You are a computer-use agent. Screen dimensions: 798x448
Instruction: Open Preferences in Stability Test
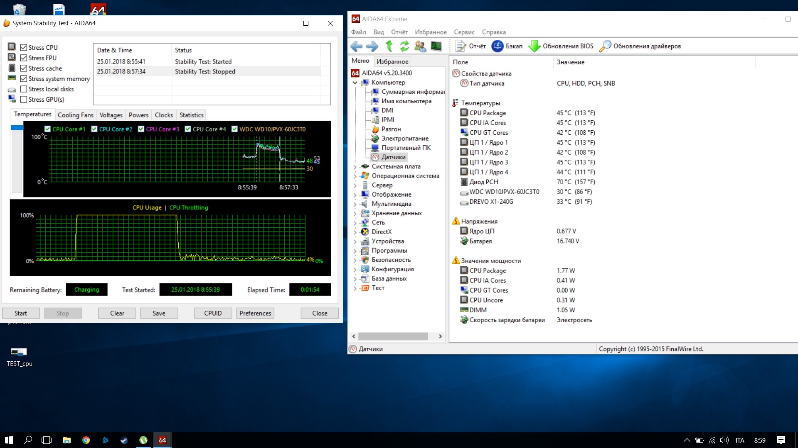pyautogui.click(x=255, y=313)
